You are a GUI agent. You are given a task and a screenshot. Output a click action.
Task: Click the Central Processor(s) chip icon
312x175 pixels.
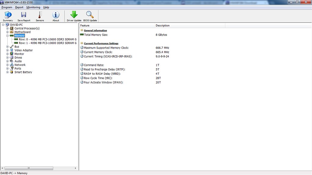point(12,28)
